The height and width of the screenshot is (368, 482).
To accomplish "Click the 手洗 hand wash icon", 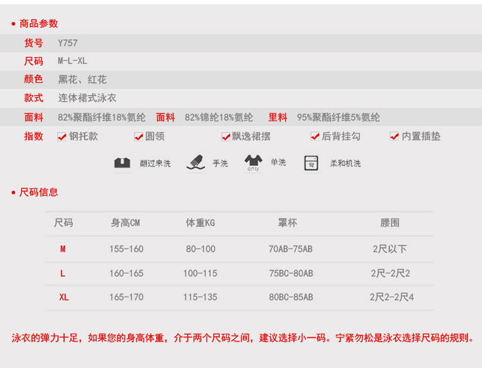I will tap(195, 162).
